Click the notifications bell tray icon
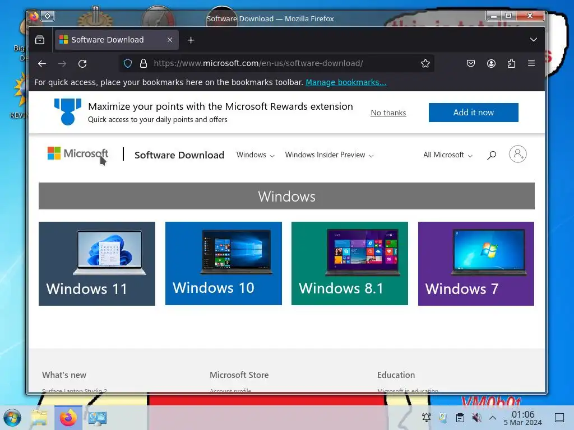Viewport: 574px width, 430px height. click(426, 417)
